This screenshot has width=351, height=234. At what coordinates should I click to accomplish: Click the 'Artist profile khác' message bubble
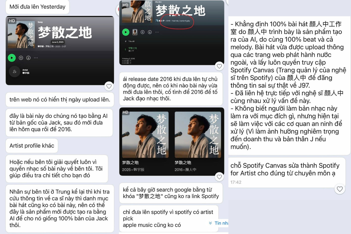click(32, 146)
